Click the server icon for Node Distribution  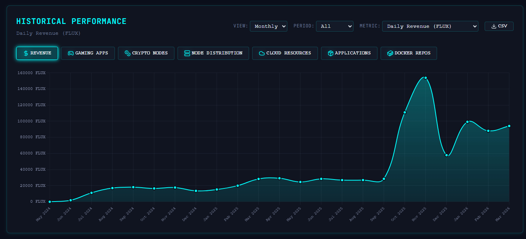click(x=187, y=53)
